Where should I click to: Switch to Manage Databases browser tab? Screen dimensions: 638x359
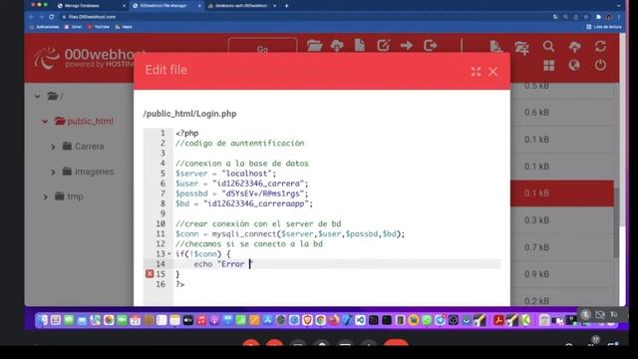pyautogui.click(x=91, y=6)
